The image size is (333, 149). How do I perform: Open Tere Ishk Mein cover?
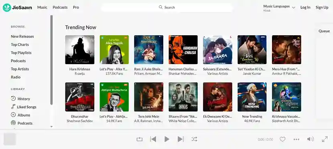click(149, 97)
